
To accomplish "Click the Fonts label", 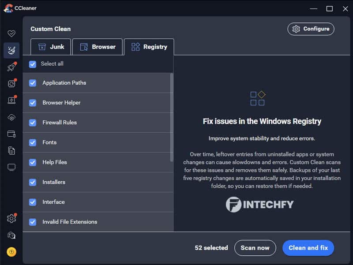I will coord(49,142).
